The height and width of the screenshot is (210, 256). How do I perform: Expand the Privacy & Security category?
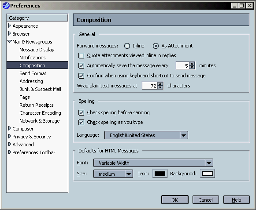(10, 136)
